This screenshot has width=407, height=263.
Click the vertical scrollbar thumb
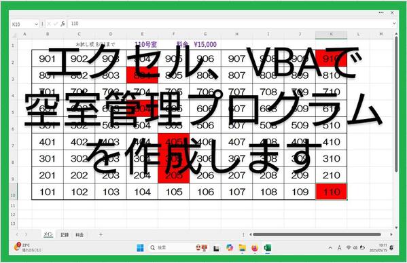(396, 104)
